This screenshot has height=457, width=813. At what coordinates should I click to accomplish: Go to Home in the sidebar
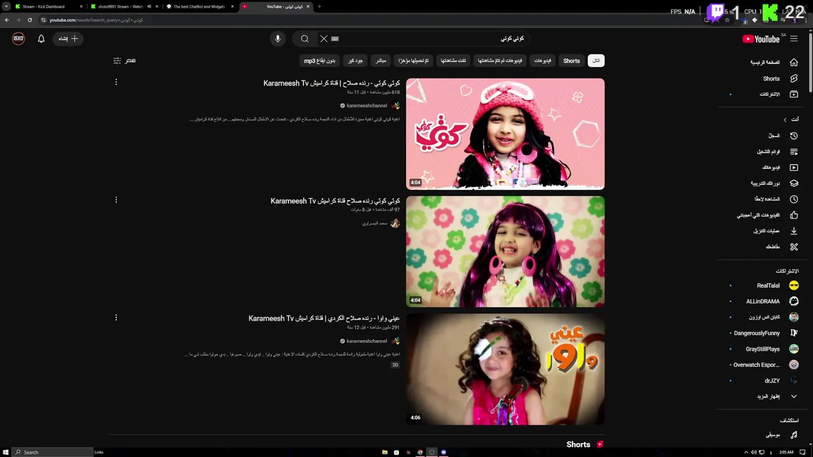tap(774, 62)
